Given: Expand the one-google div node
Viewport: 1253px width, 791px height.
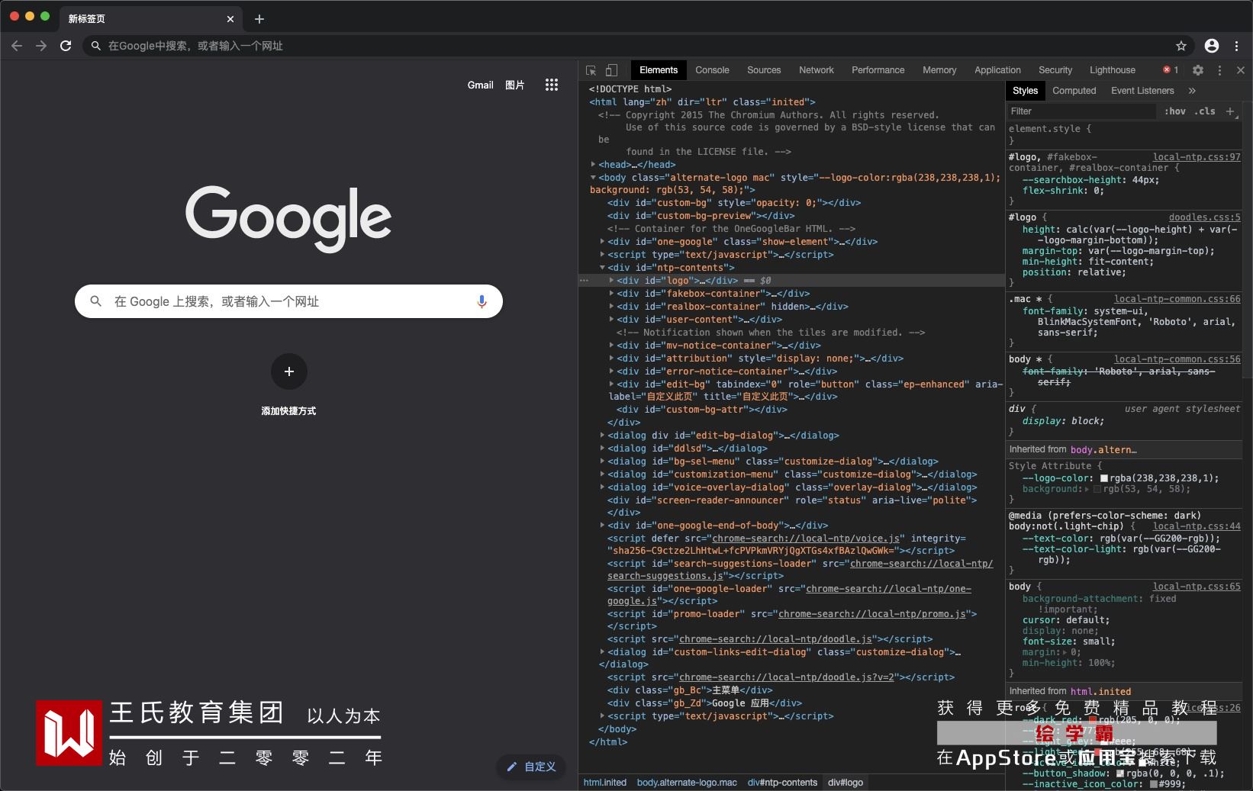Looking at the screenshot, I should tap(602, 242).
